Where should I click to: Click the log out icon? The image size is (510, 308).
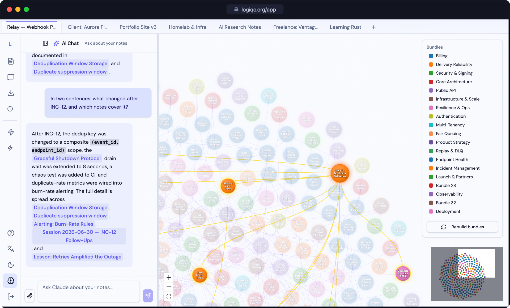point(11,296)
